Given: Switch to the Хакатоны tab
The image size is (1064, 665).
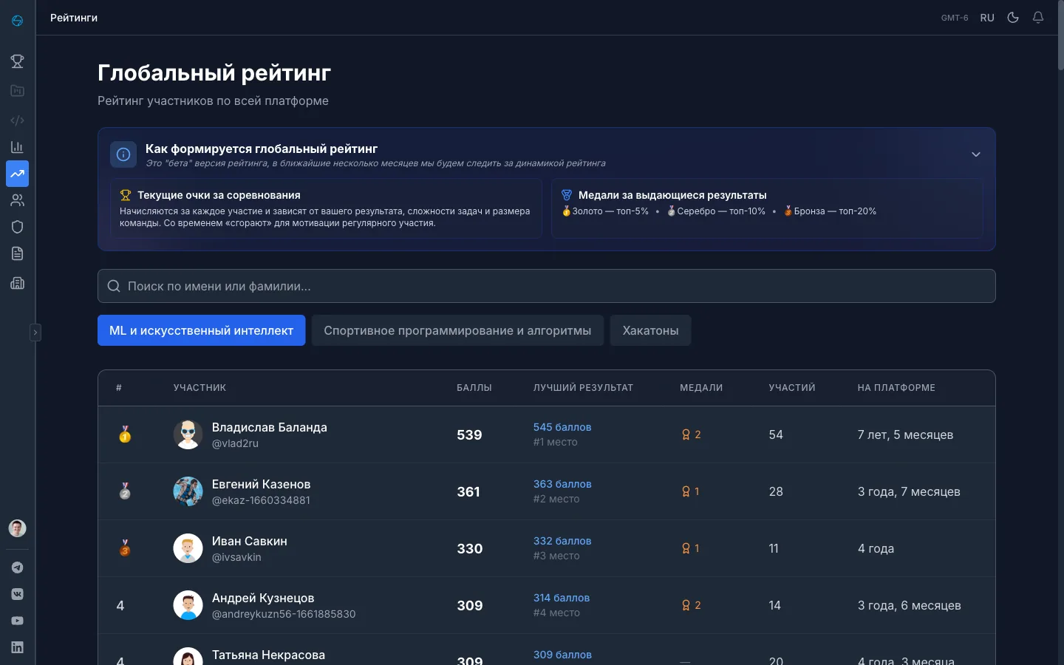Looking at the screenshot, I should click(x=650, y=330).
